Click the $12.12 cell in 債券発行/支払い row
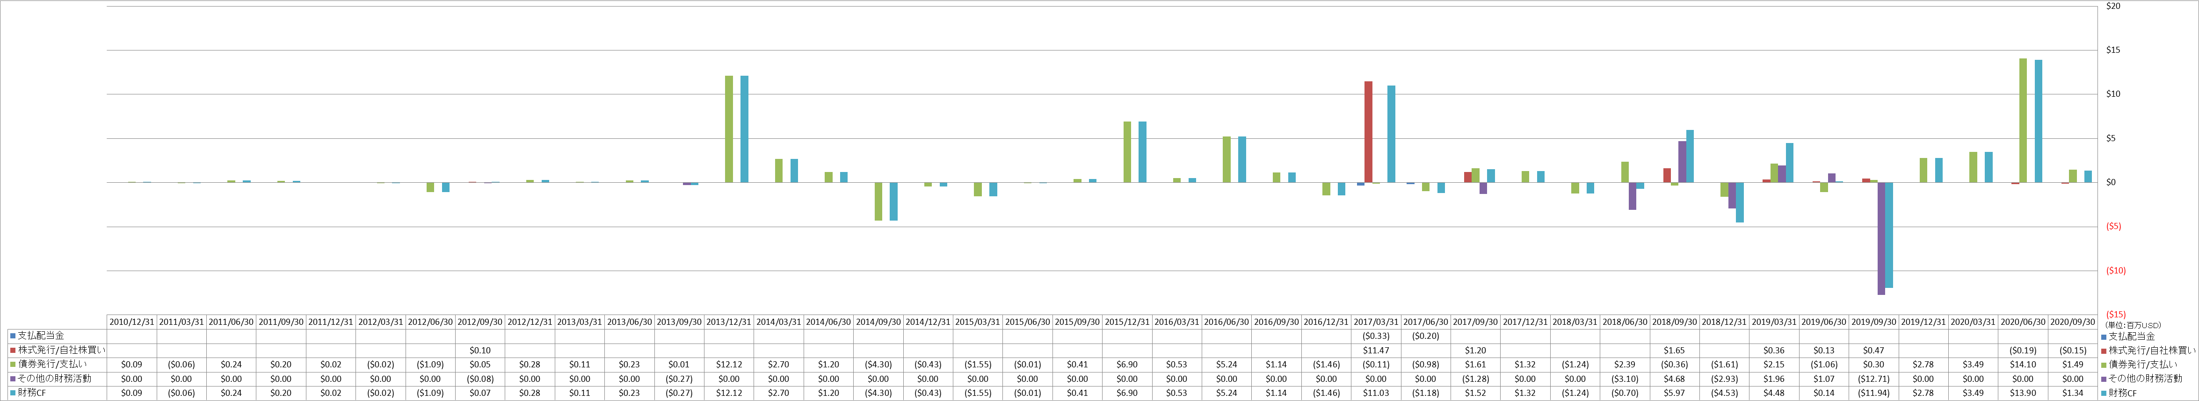 [729, 365]
